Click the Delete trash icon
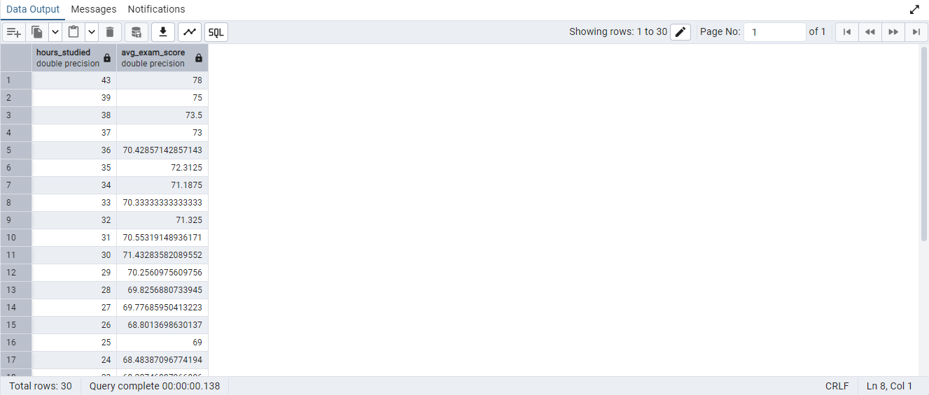Viewport: 929px width, 395px height. [x=110, y=32]
